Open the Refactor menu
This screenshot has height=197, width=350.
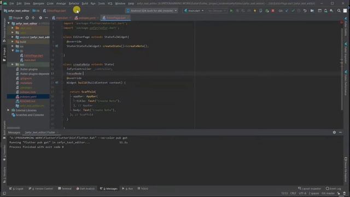(x=74, y=4)
